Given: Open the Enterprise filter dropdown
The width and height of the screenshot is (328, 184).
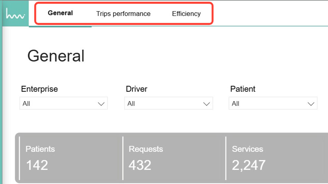Looking at the screenshot, I should [x=63, y=104].
